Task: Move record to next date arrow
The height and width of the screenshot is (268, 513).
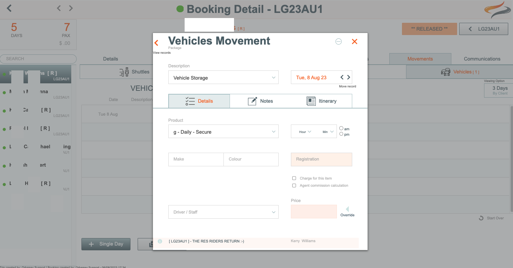Action: click(348, 77)
